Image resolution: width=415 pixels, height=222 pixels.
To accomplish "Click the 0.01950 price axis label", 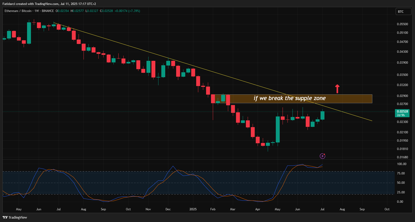I will coord(403,141).
